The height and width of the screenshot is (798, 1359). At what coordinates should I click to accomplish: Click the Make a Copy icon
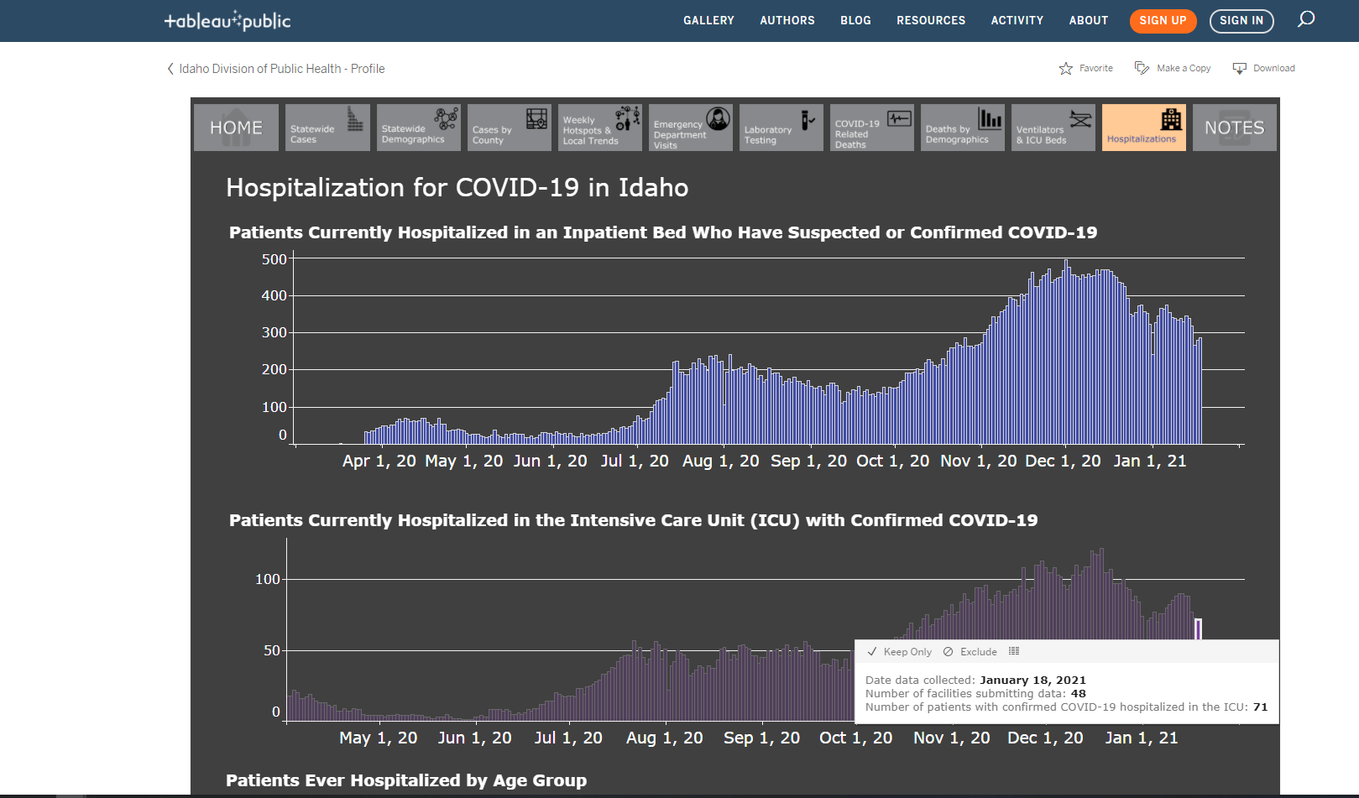pos(1142,68)
